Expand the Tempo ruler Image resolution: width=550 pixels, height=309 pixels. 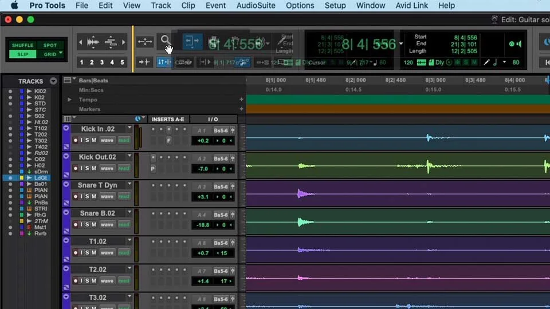(x=69, y=100)
